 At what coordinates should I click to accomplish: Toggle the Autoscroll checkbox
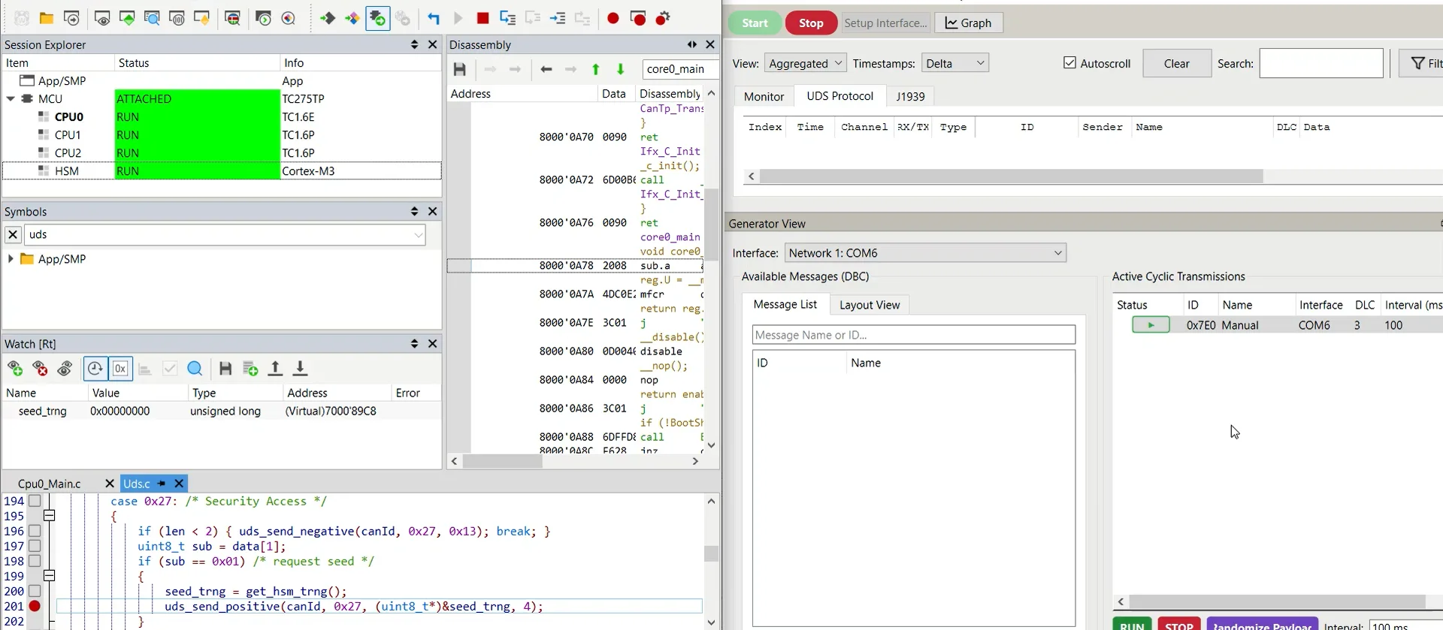pyautogui.click(x=1069, y=63)
